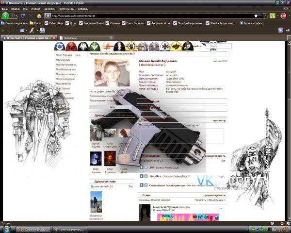The image size is (291, 233).
Task: Expand options arrow for SW track
Action: 146,167
